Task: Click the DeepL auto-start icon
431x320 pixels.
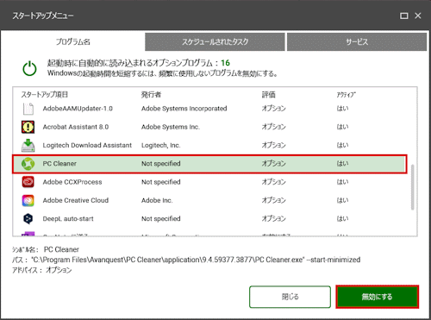Action: click(28, 219)
